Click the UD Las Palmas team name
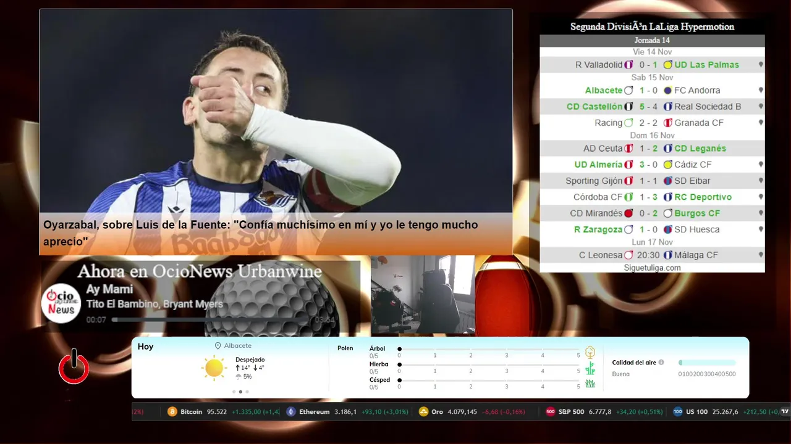Viewport: 791px width, 444px height. (706, 65)
